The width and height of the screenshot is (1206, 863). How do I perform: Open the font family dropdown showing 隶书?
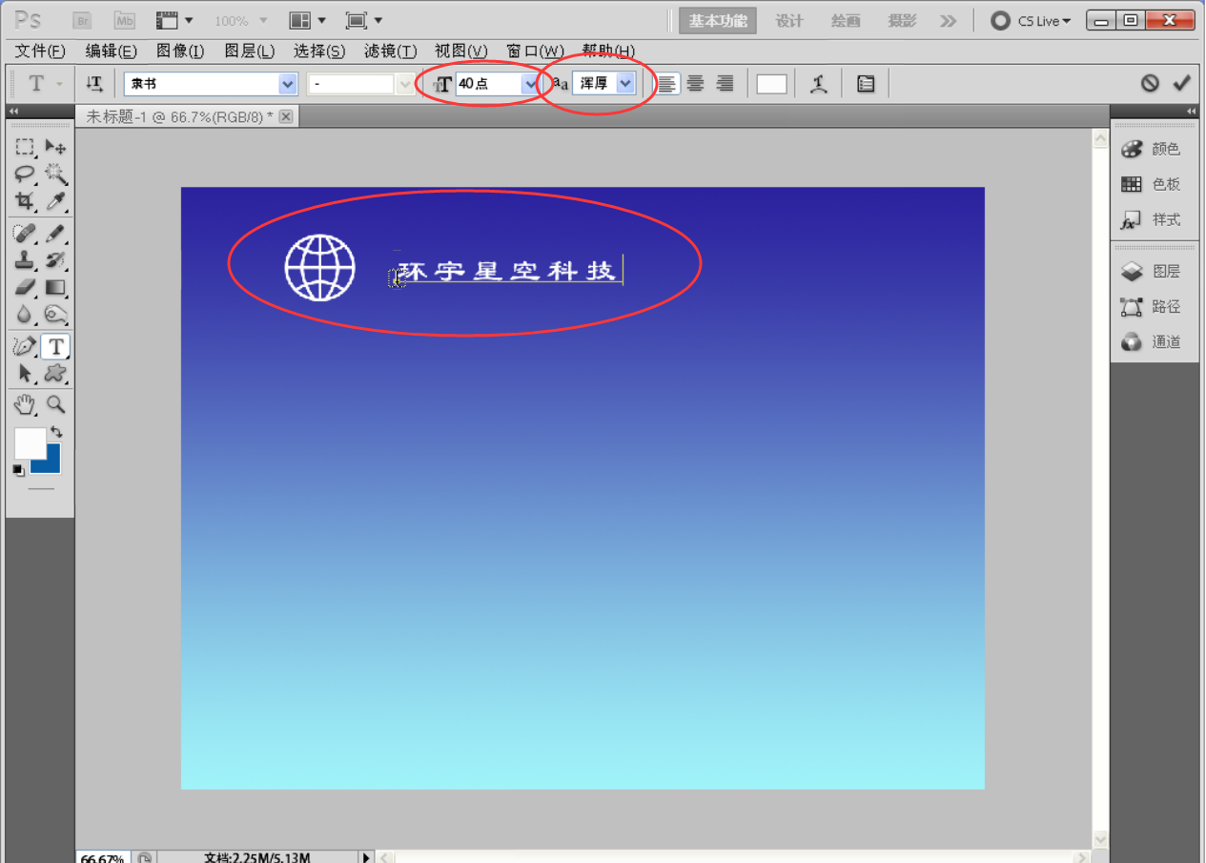pos(288,84)
